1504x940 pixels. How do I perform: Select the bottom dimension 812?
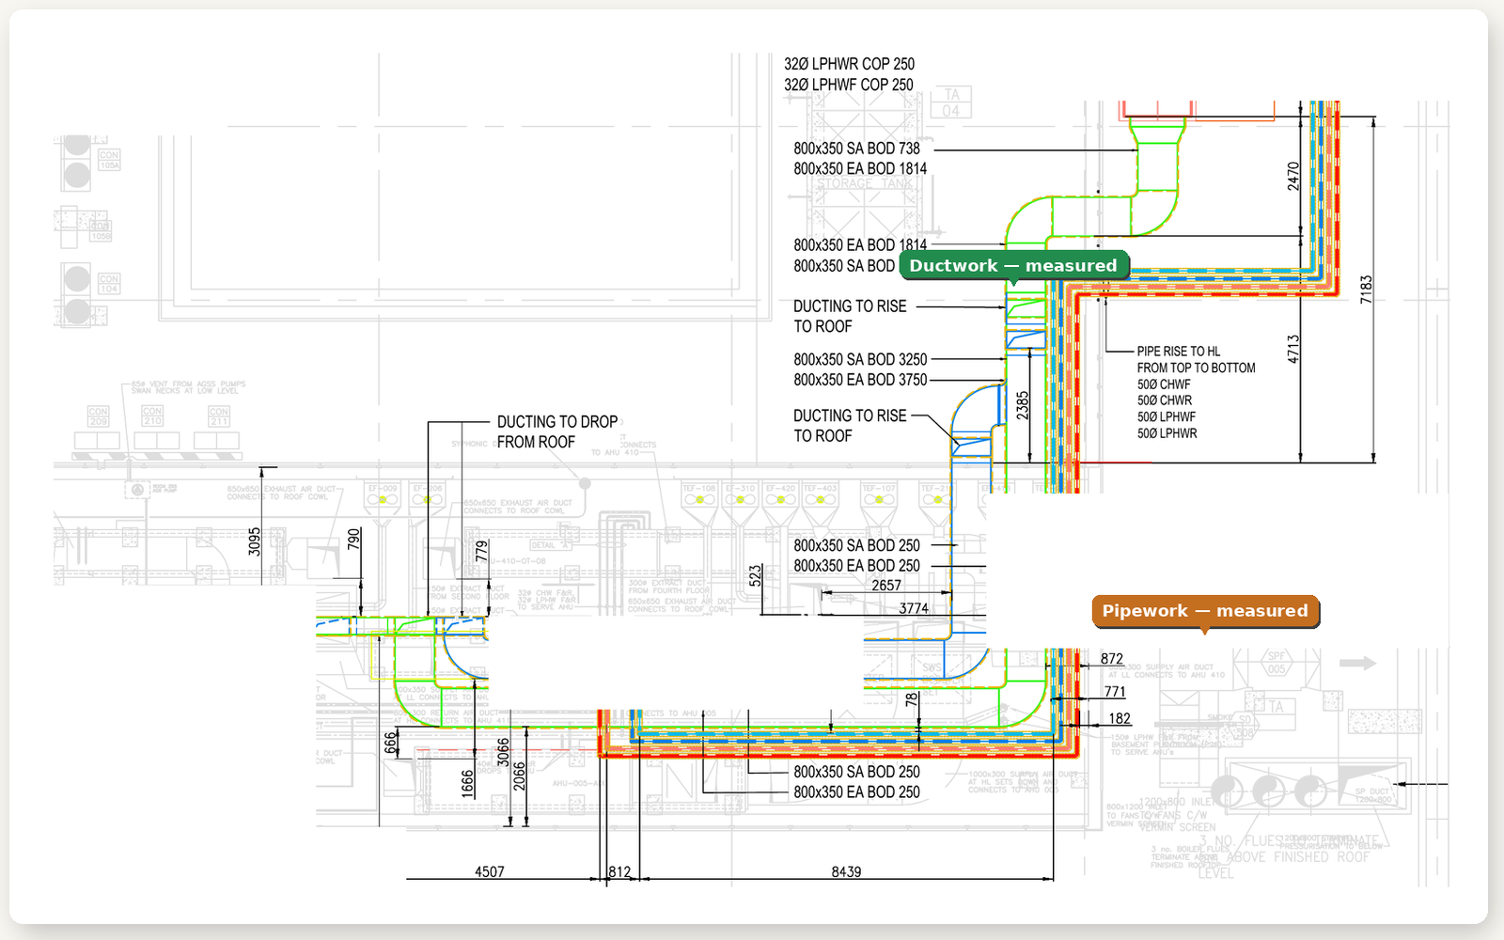pyautogui.click(x=619, y=871)
